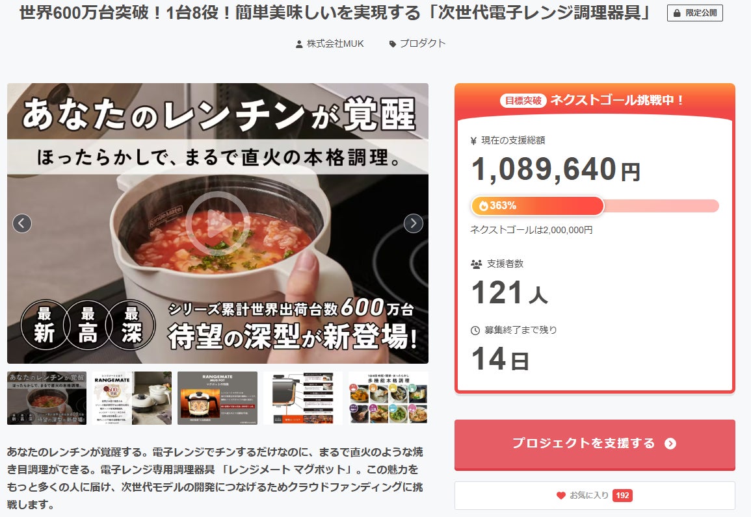Click the heart icon for お気に入り
751x517 pixels.
pyautogui.click(x=561, y=496)
